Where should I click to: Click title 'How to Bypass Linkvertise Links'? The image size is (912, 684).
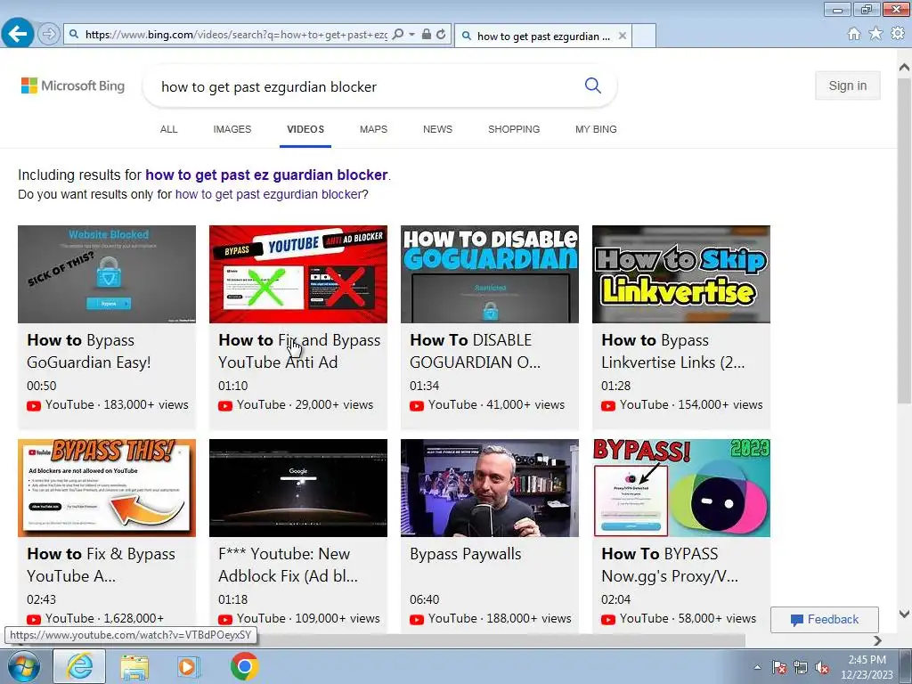[673, 351]
